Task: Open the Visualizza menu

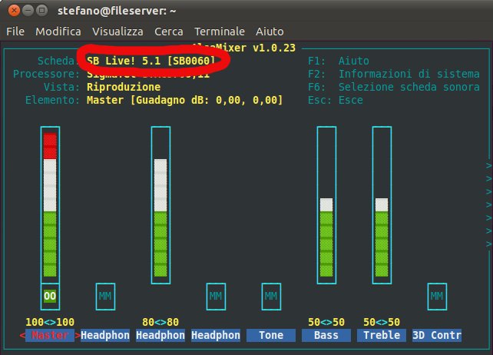Action: pos(117,32)
